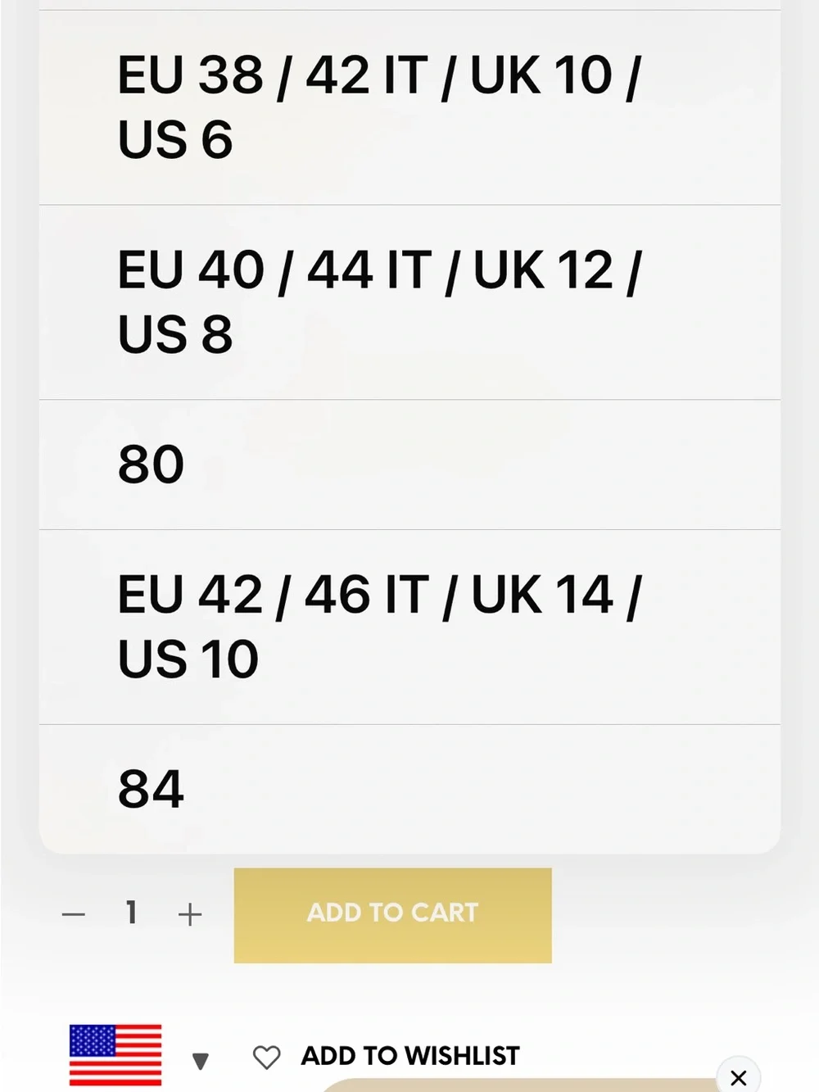
Task: Pick the US 6 size row
Action: coord(409,107)
